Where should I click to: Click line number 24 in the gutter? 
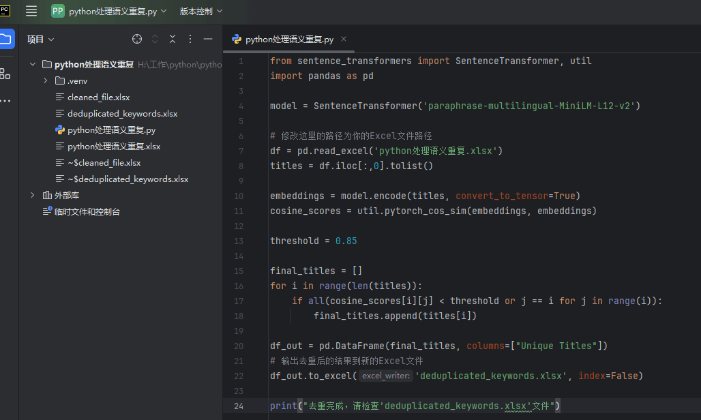point(239,406)
